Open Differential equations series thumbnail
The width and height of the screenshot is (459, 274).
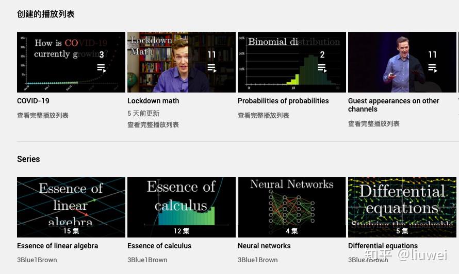402,207
